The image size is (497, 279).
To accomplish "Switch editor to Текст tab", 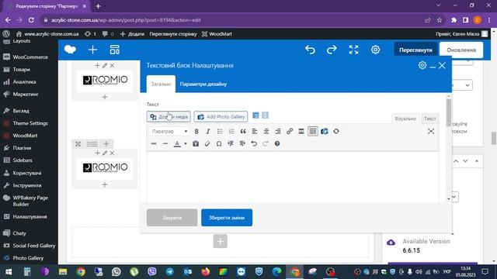I will [430, 119].
